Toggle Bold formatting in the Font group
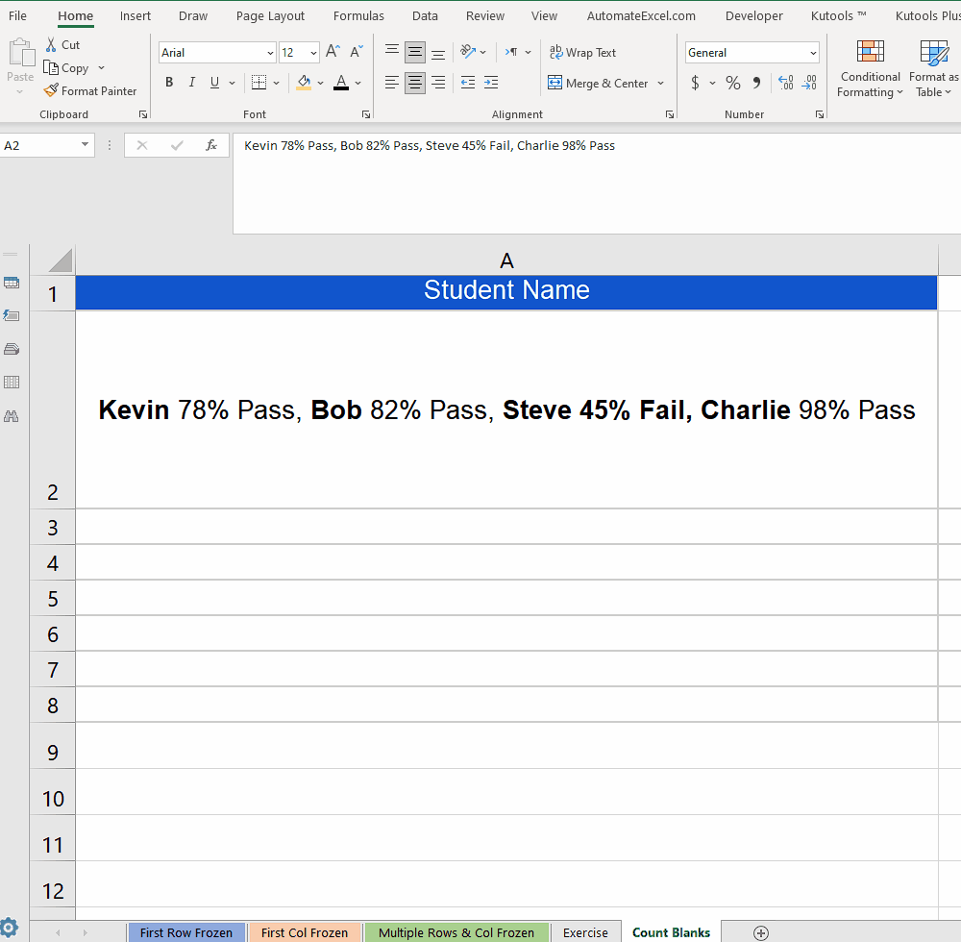961x942 pixels. click(169, 83)
